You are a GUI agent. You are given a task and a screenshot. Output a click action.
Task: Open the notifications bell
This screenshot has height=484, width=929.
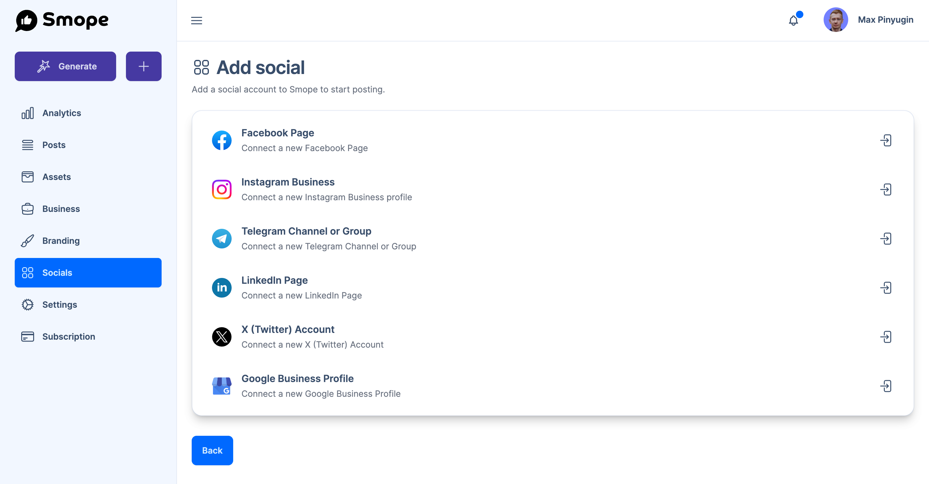794,21
